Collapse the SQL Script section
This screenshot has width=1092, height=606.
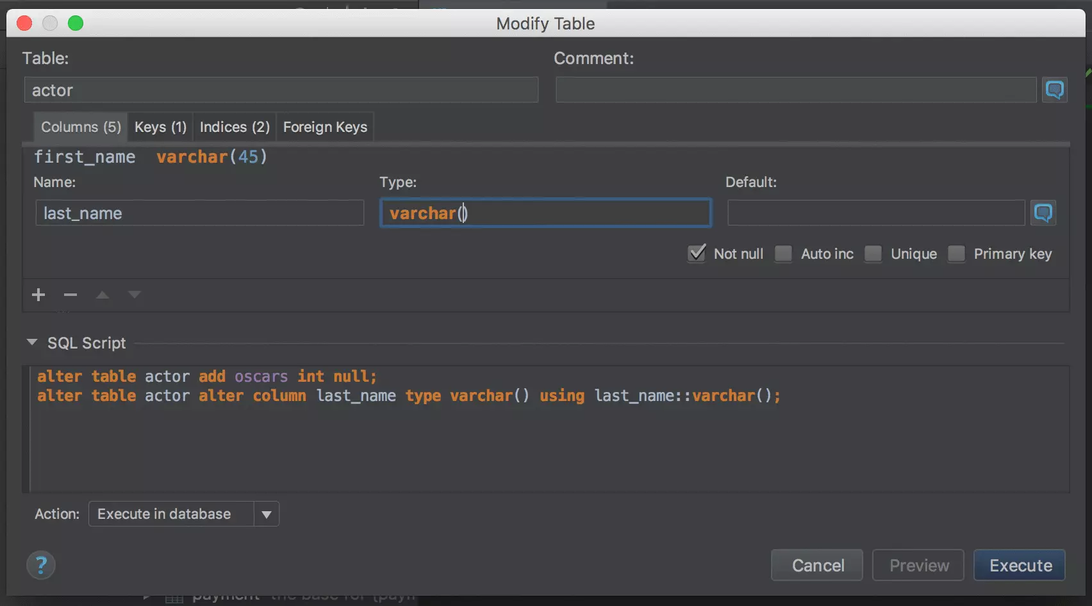32,343
